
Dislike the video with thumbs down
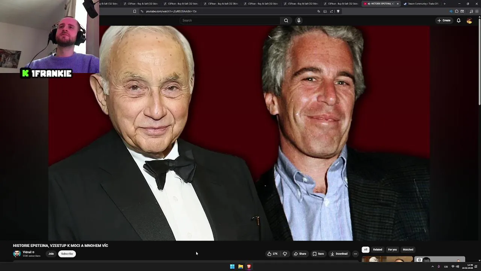pyautogui.click(x=285, y=254)
